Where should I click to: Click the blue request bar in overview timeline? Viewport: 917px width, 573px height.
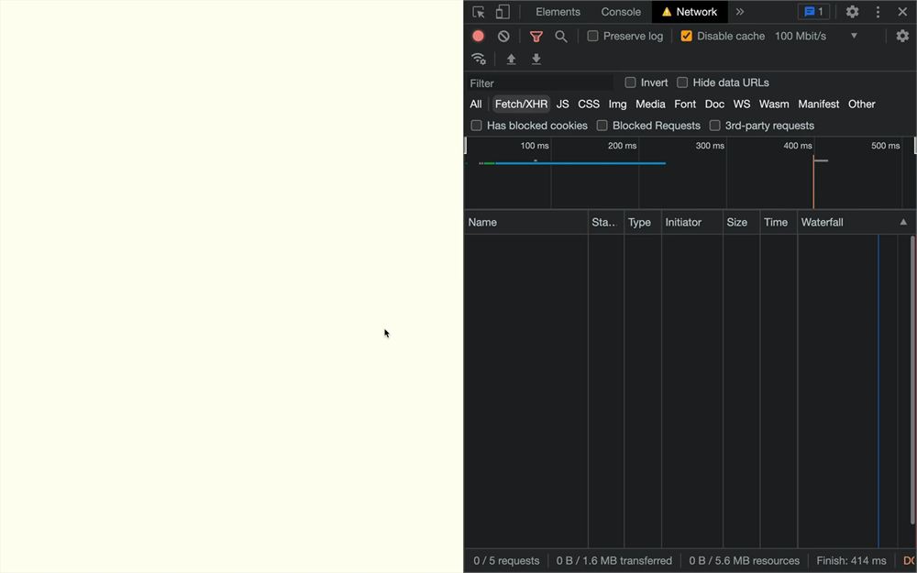click(580, 163)
